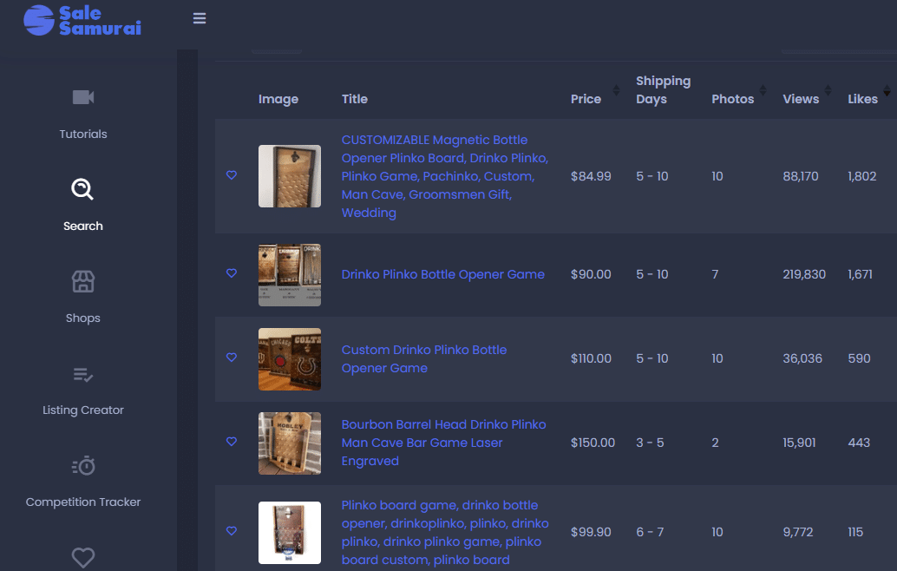Go to Competition Tracker menu label
Screen dimensions: 897x571
(x=83, y=502)
